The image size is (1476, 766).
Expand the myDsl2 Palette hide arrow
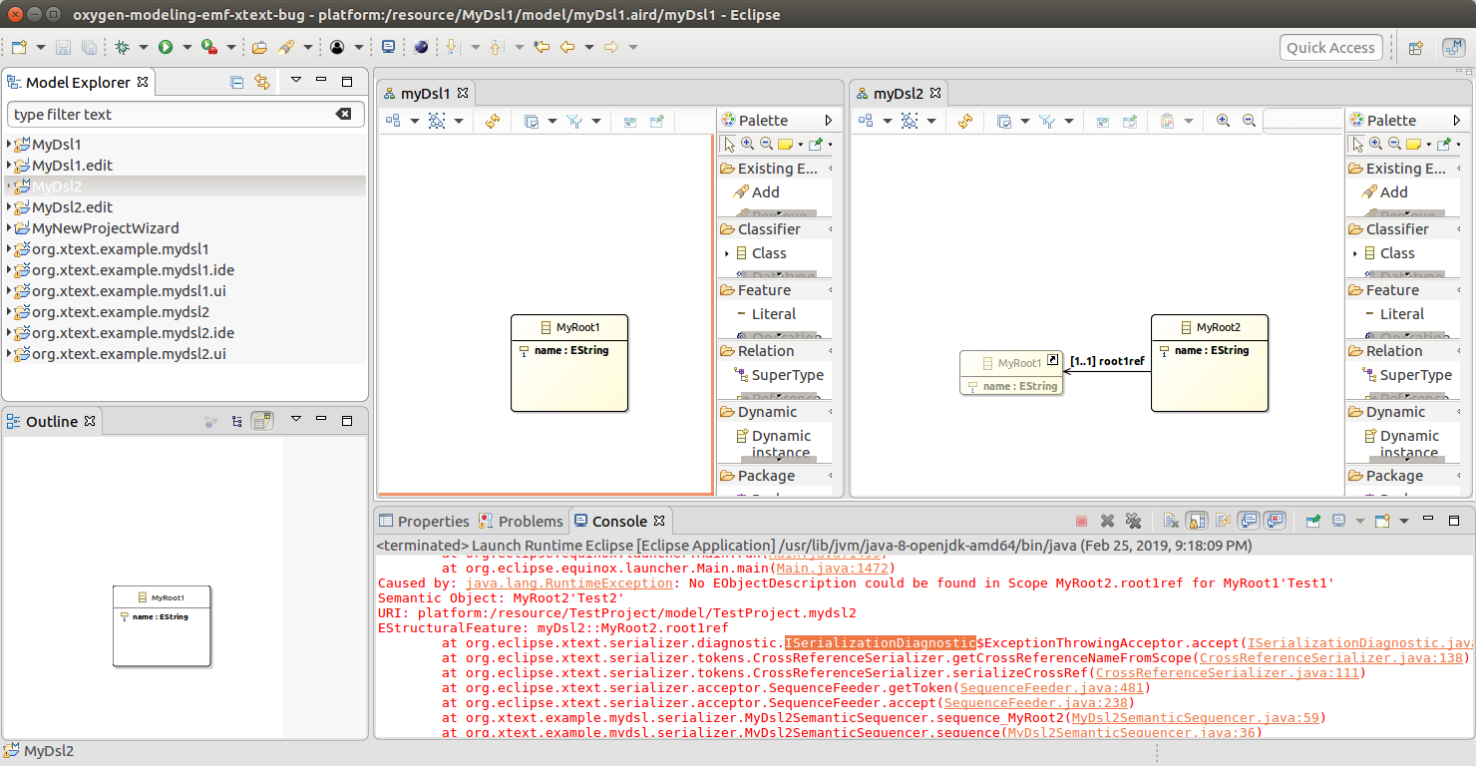coord(1456,120)
